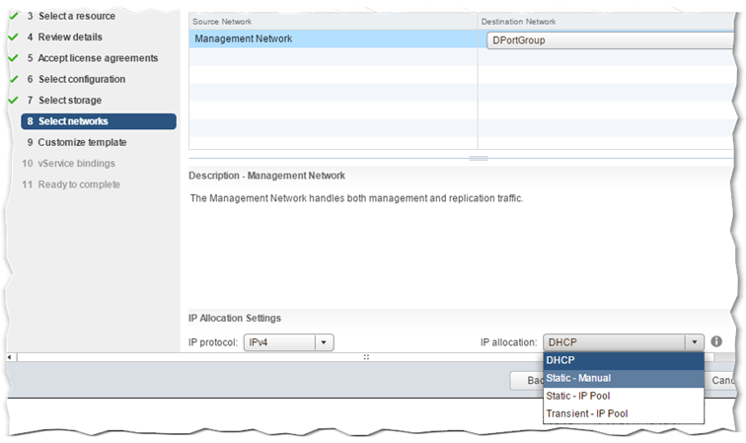Screen dimensions: 746x443
Task: Select Management Network source row
Action: [334, 39]
